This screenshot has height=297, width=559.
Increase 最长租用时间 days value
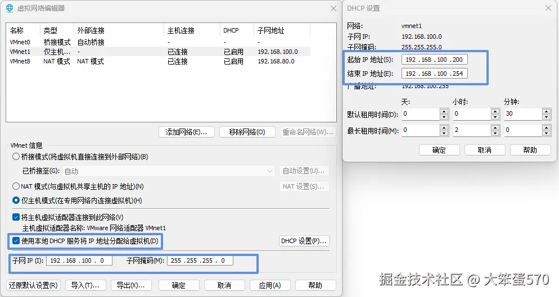click(x=444, y=128)
